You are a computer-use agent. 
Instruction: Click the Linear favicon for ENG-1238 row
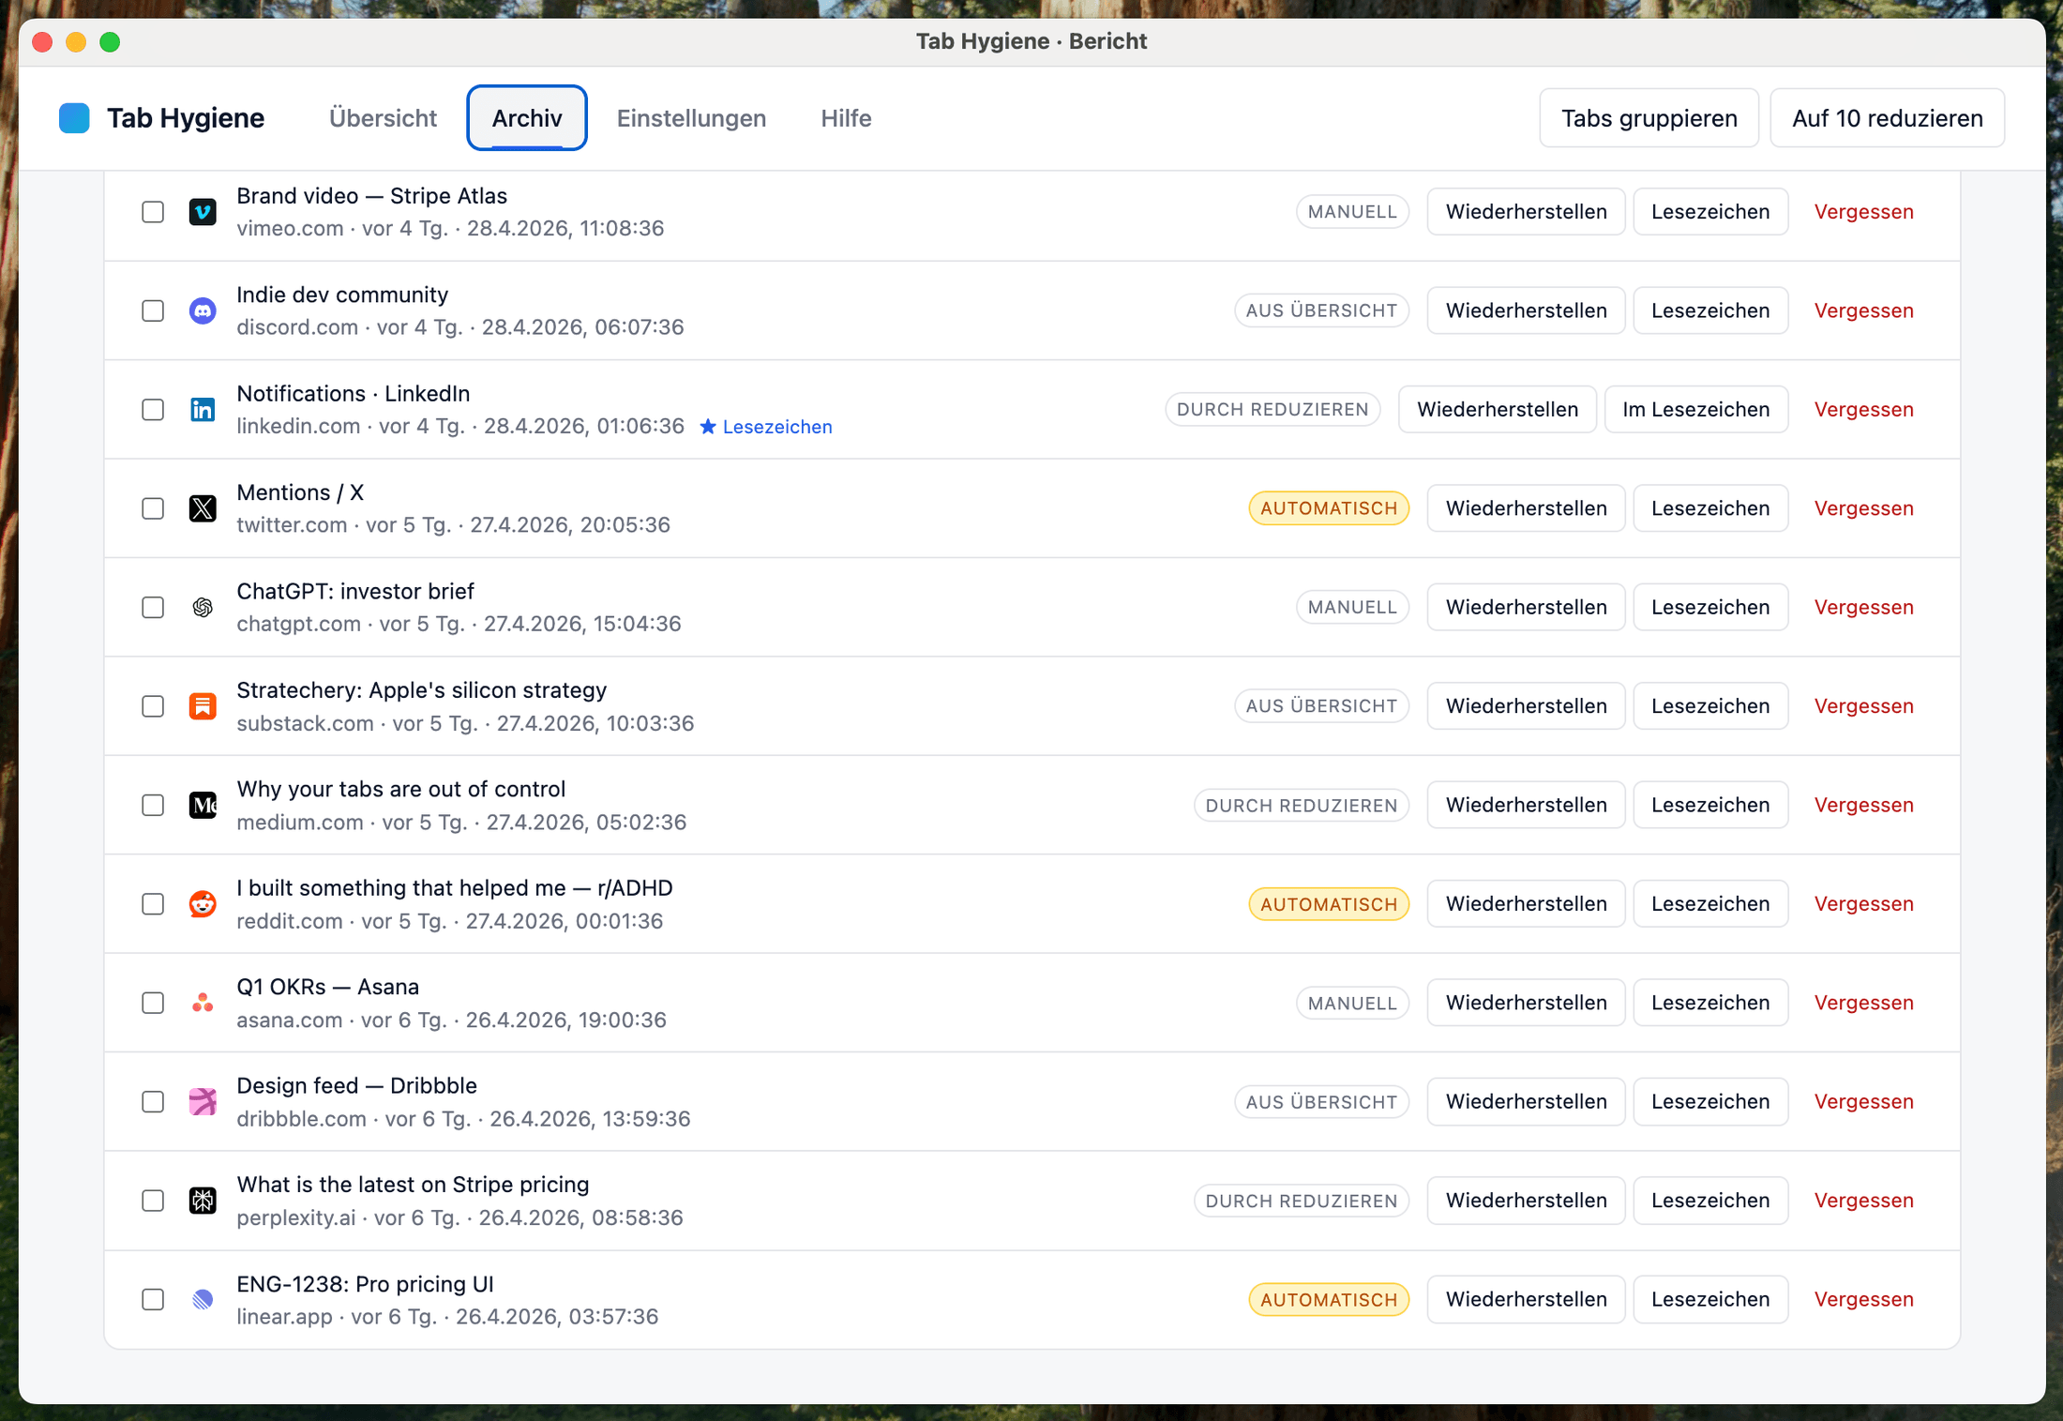click(x=203, y=1300)
